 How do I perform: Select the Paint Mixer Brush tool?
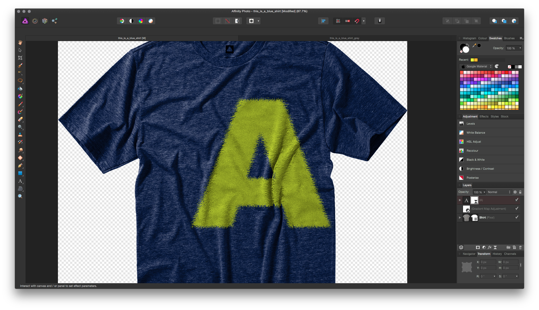point(20,112)
